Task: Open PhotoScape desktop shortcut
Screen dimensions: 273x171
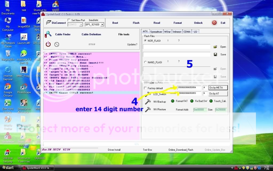Action: [x=24, y=88]
